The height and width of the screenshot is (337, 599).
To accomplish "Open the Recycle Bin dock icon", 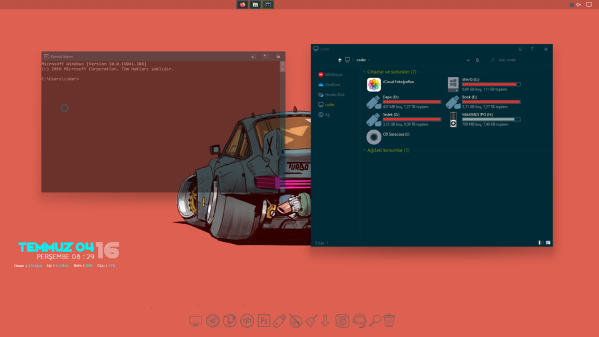I will 389,320.
